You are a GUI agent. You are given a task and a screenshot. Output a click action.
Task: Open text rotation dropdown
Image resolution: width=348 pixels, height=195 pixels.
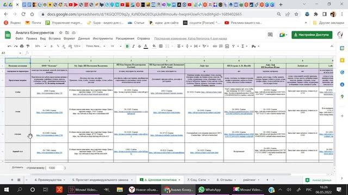(x=206, y=46)
